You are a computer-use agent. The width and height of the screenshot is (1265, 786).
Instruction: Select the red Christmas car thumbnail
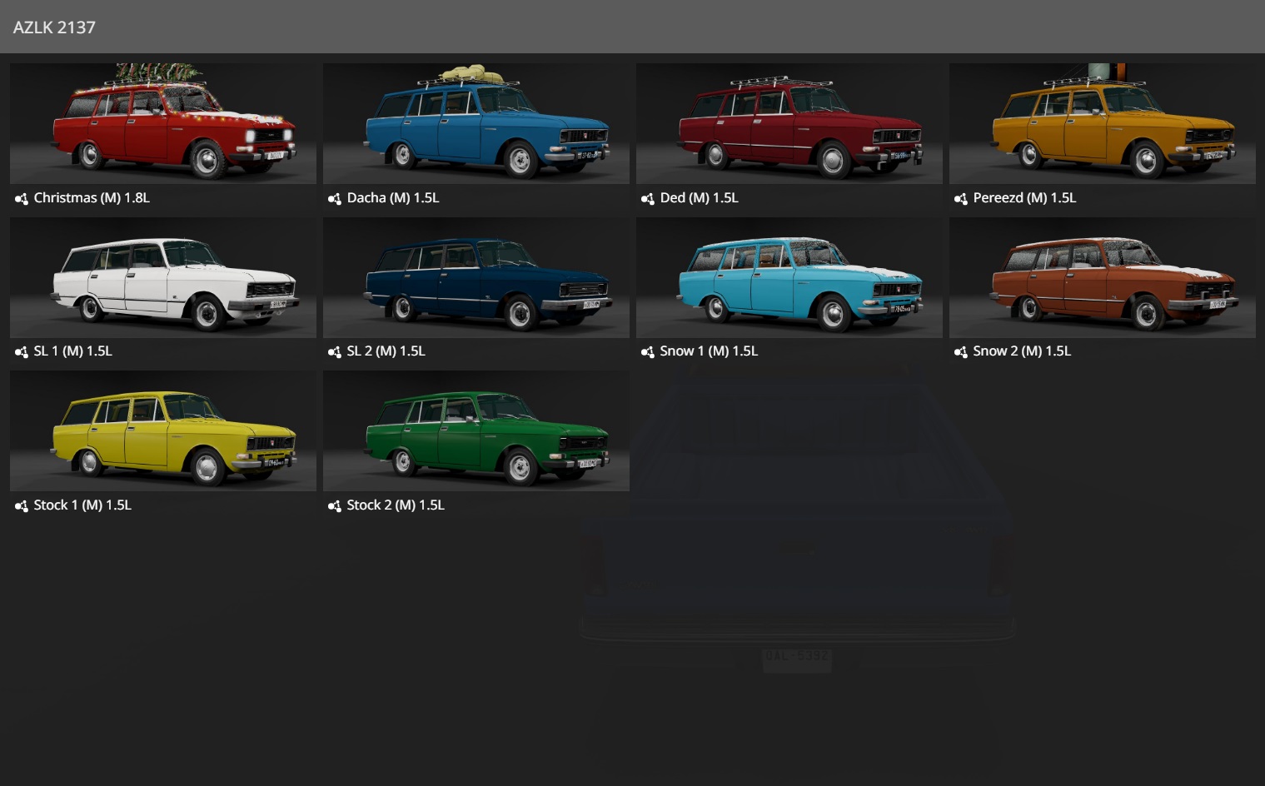(163, 124)
